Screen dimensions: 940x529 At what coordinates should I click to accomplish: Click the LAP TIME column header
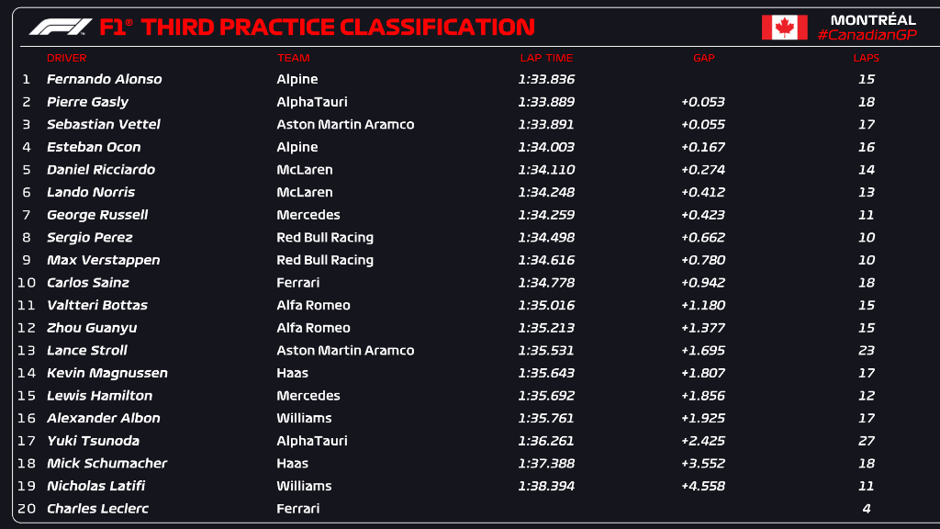tap(546, 58)
